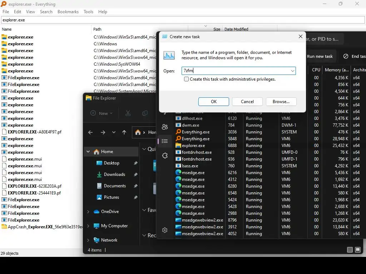Collapse the Home tree node
The width and height of the screenshot is (366, 274).
[x=88, y=151]
